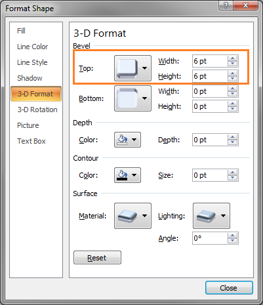Decrease the lighting Angle with down arrow
263x305 pixels.
(x=233, y=241)
